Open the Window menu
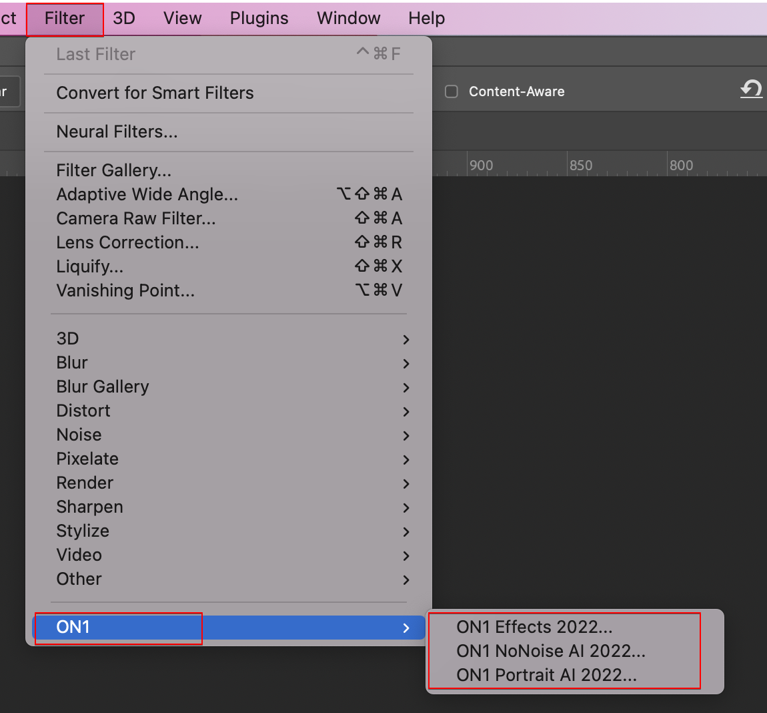 348,18
